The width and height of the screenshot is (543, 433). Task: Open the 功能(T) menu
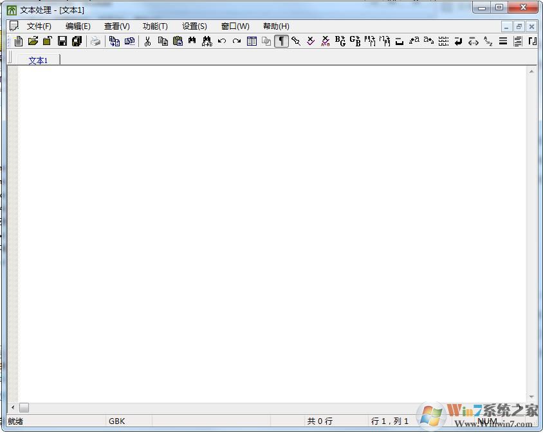pyautogui.click(x=155, y=26)
